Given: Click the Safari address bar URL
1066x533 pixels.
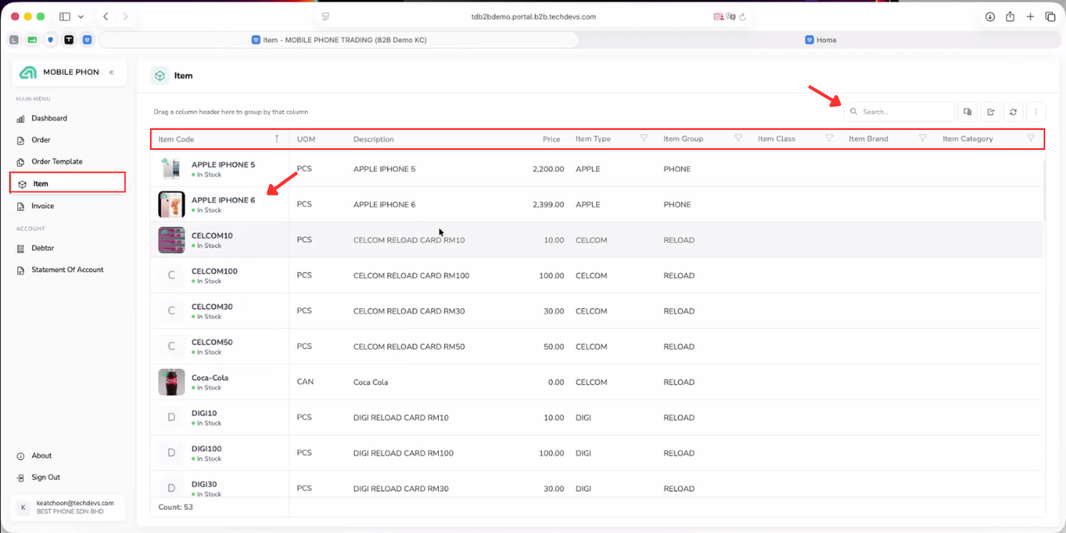Looking at the screenshot, I should coord(533,17).
